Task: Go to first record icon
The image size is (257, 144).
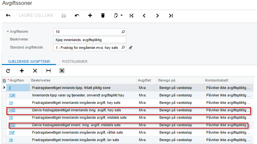Action: [131, 16]
